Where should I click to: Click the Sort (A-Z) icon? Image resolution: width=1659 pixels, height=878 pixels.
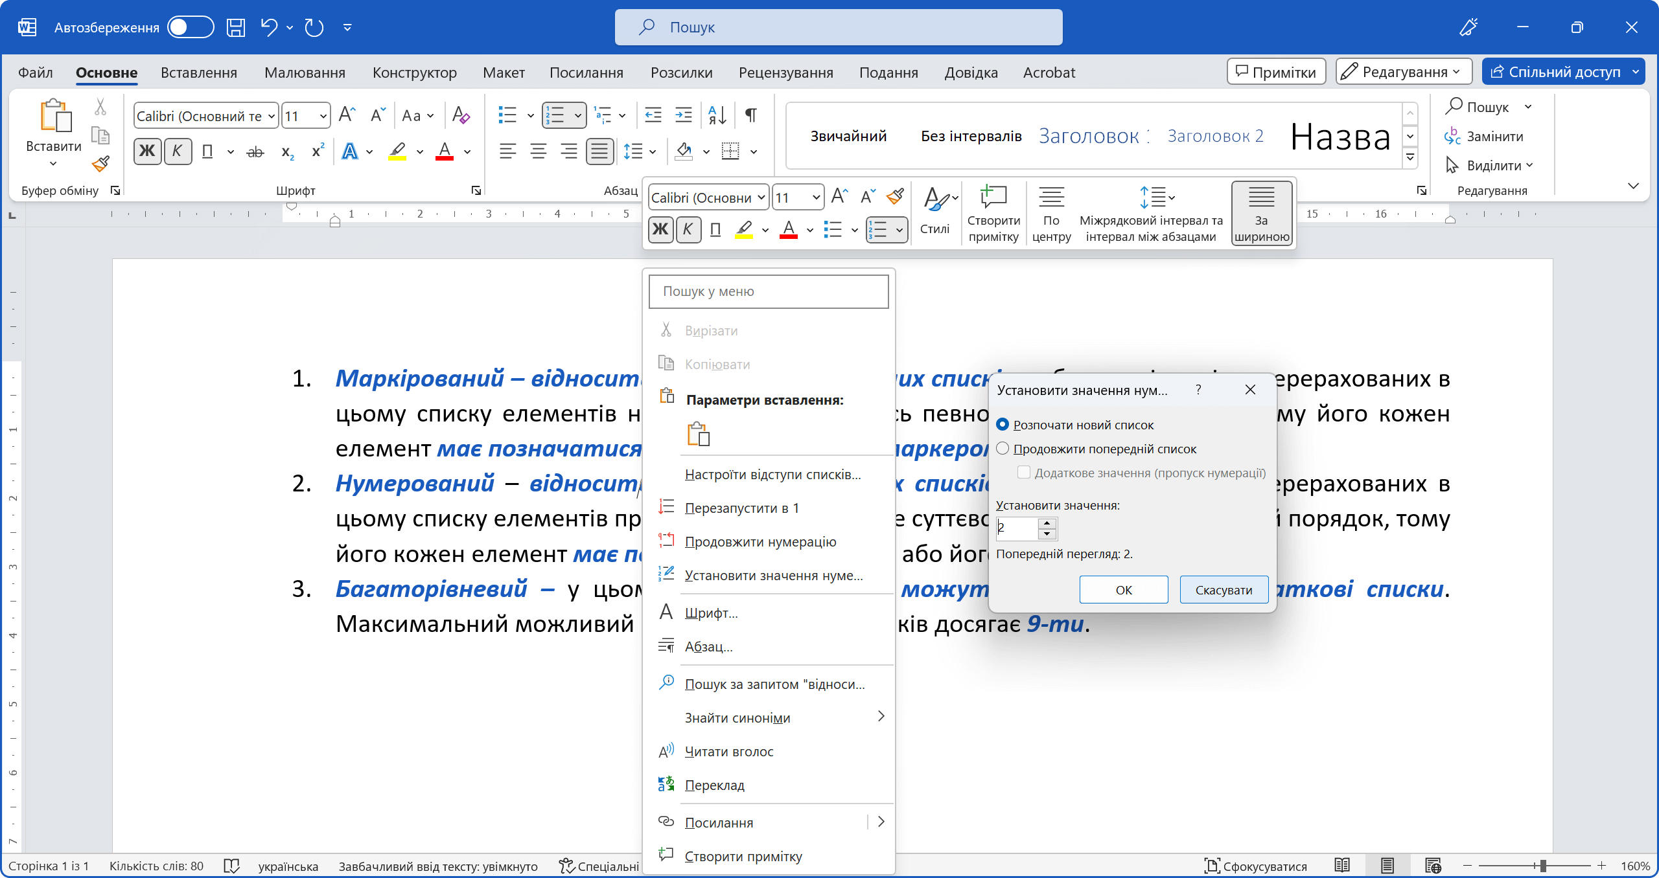click(x=717, y=115)
